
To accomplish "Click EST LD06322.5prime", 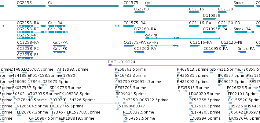I will click(x=153, y=100).
